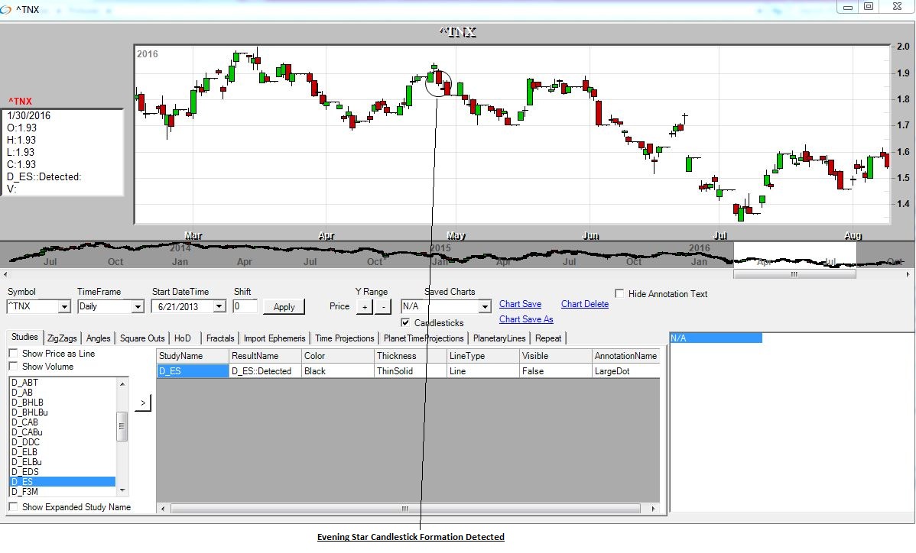Click the study list scroll-down arrow
Viewport: 916px width, 553px height.
[122, 490]
